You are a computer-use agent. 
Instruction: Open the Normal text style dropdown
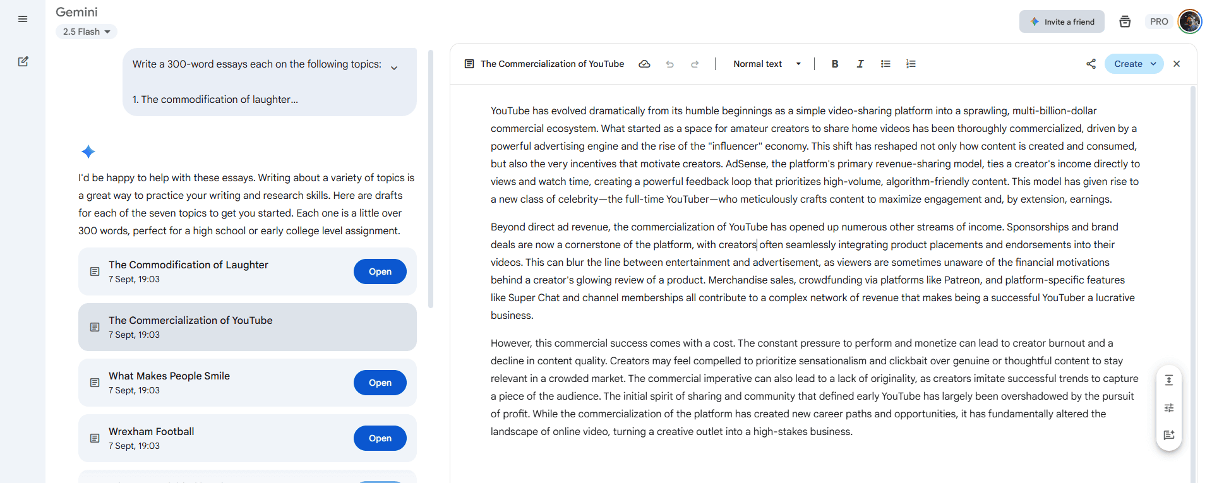(x=767, y=64)
